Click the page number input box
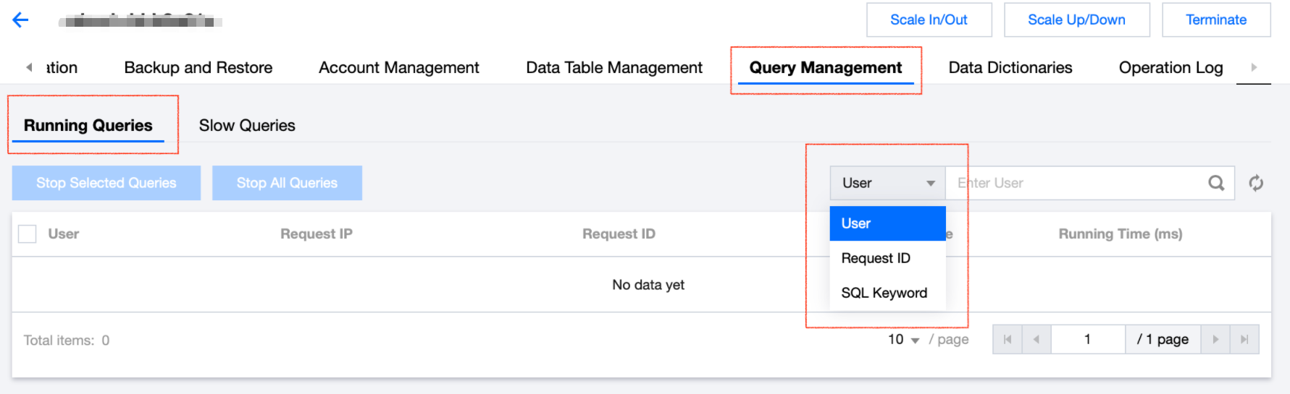The height and width of the screenshot is (394, 1290). (1087, 339)
